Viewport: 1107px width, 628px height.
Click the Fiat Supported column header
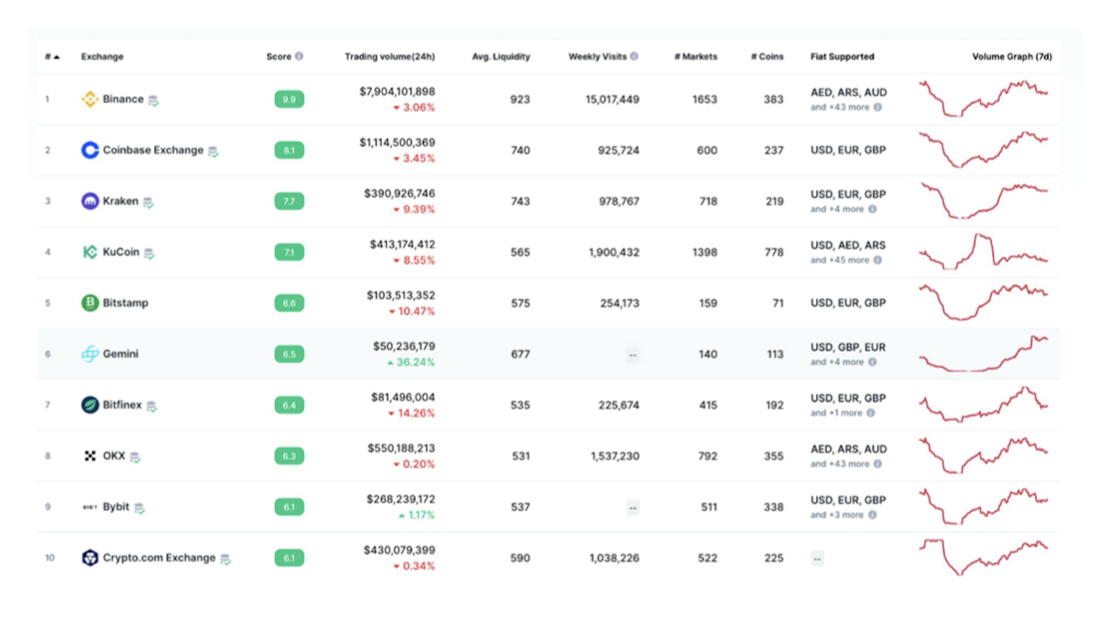[x=842, y=57]
